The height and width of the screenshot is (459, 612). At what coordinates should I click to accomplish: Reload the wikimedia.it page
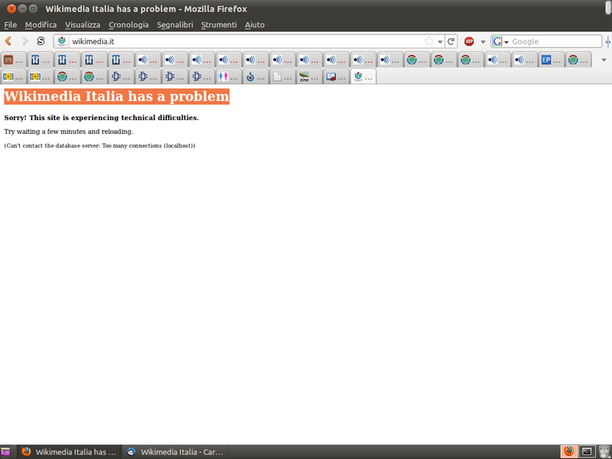pos(451,41)
